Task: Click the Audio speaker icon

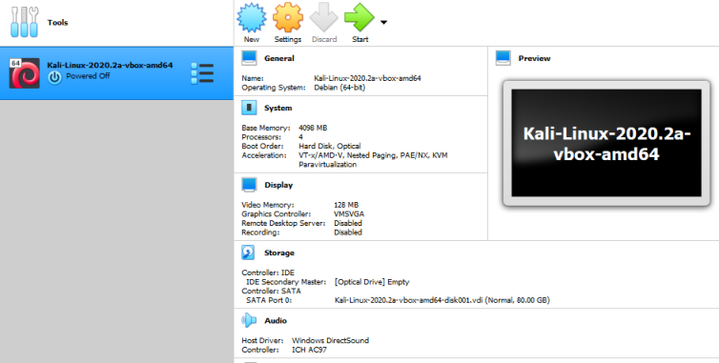Action: click(249, 320)
